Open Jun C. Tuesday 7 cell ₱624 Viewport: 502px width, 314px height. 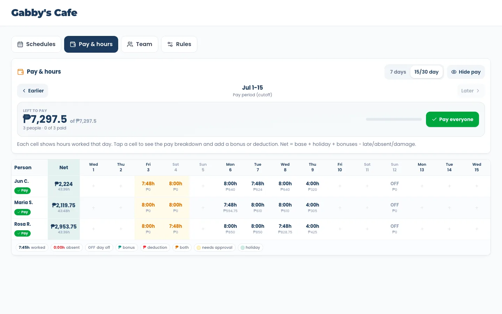[x=258, y=186]
